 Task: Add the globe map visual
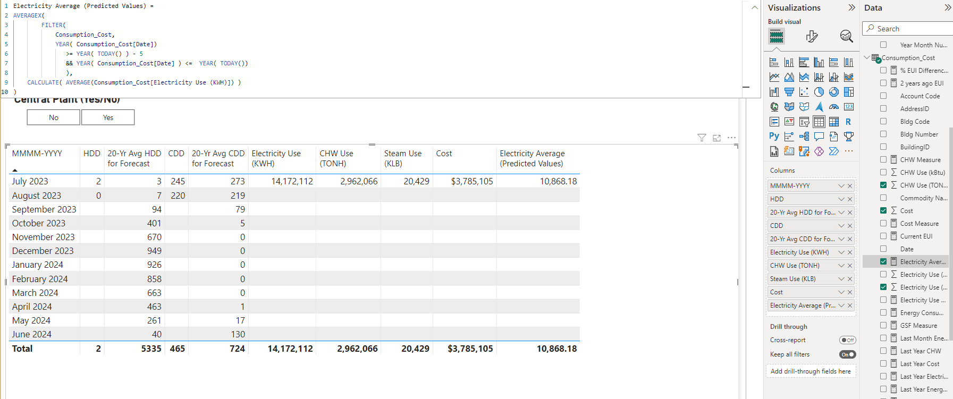click(x=774, y=107)
